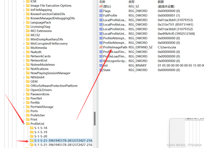
Task: Expand the IniFileMapping key
Action: point(24,10)
